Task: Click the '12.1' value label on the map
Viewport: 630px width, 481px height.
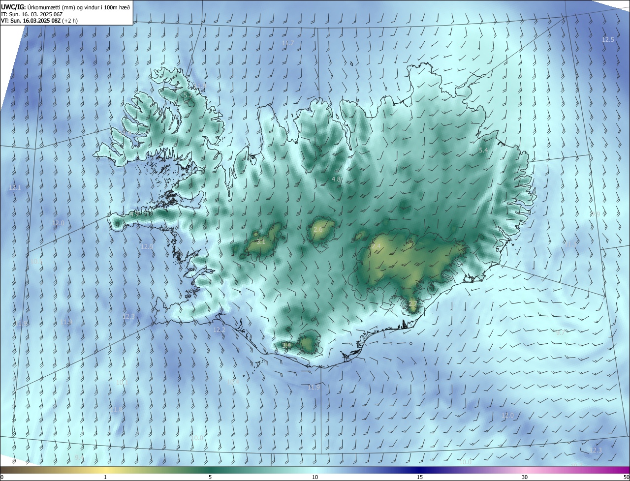Action: pos(15,188)
